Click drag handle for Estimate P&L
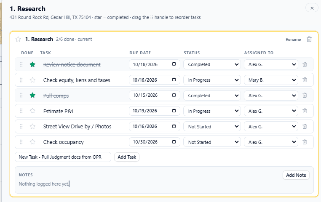This screenshot has height=202, width=321. pos(21,111)
